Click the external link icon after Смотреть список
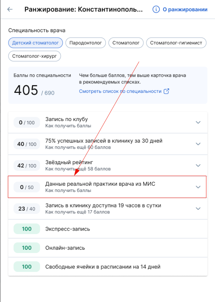 click(x=166, y=91)
